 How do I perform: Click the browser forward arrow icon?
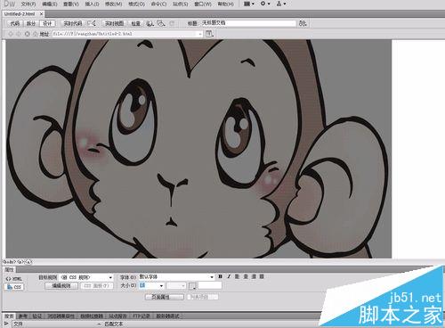[x=19, y=34]
